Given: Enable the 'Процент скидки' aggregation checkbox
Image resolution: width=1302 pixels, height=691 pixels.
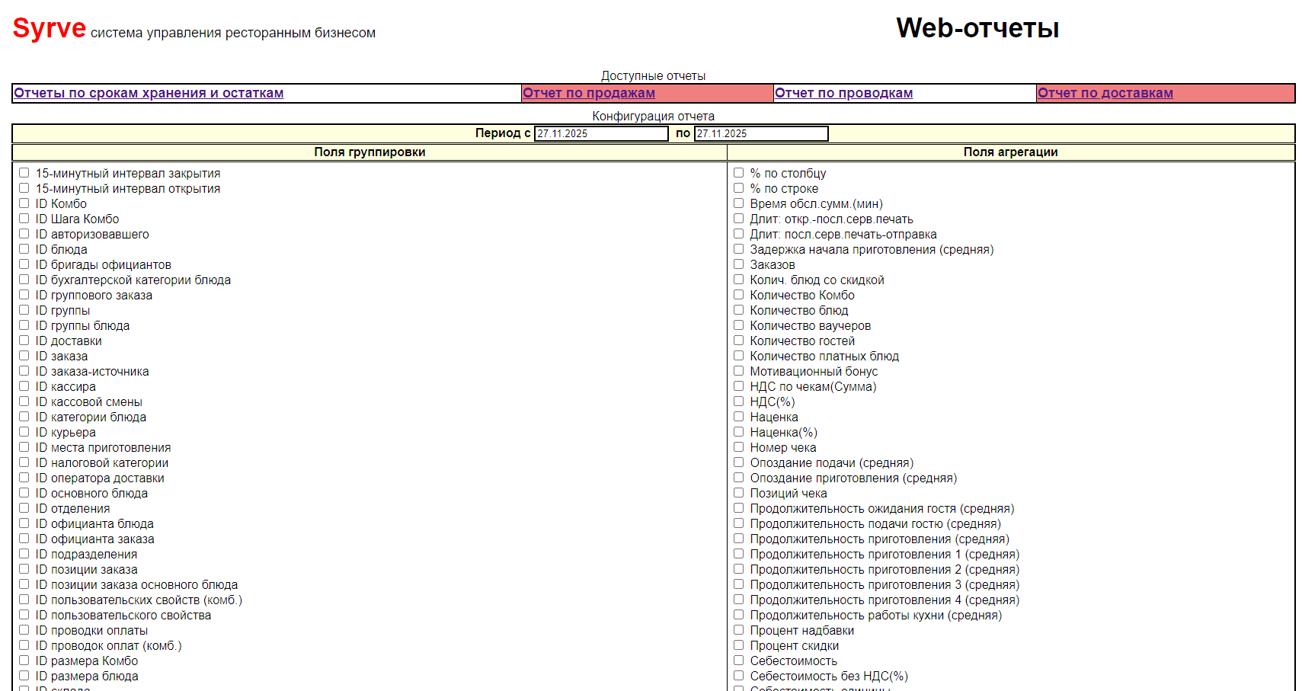Looking at the screenshot, I should (738, 645).
